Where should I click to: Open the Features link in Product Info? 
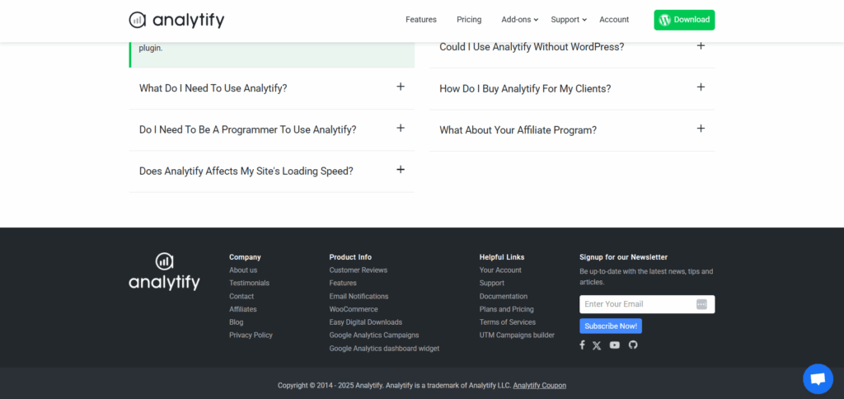(343, 284)
